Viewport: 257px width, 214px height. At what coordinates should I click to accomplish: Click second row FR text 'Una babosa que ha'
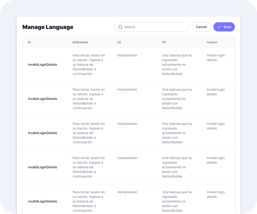[177, 99]
